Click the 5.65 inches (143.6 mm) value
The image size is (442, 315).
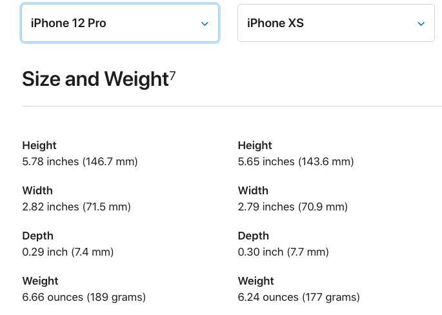296,161
